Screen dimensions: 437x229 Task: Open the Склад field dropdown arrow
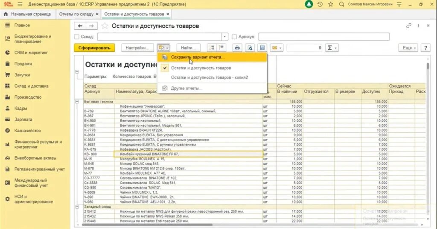225,37
